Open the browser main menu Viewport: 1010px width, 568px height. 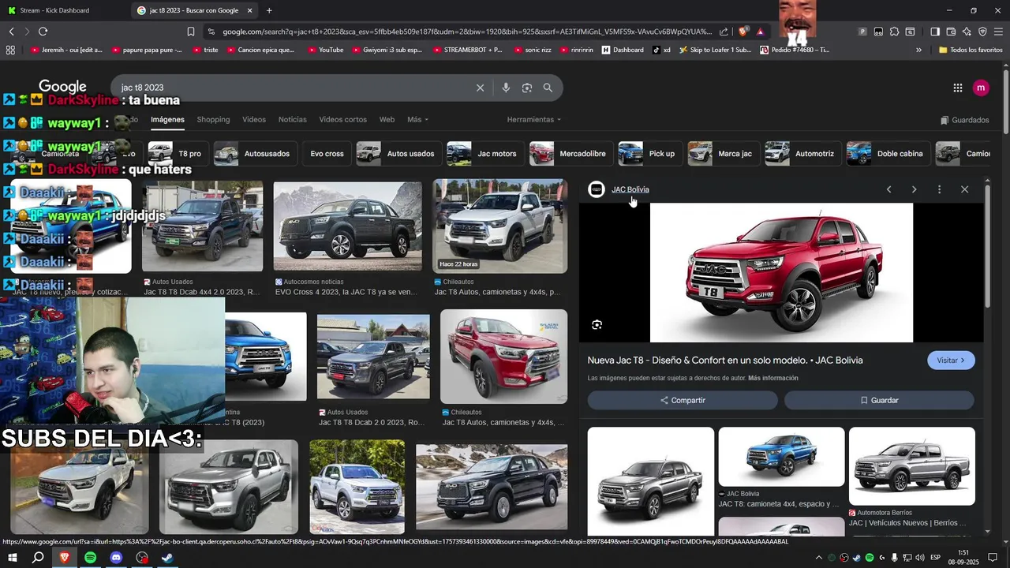point(998,32)
